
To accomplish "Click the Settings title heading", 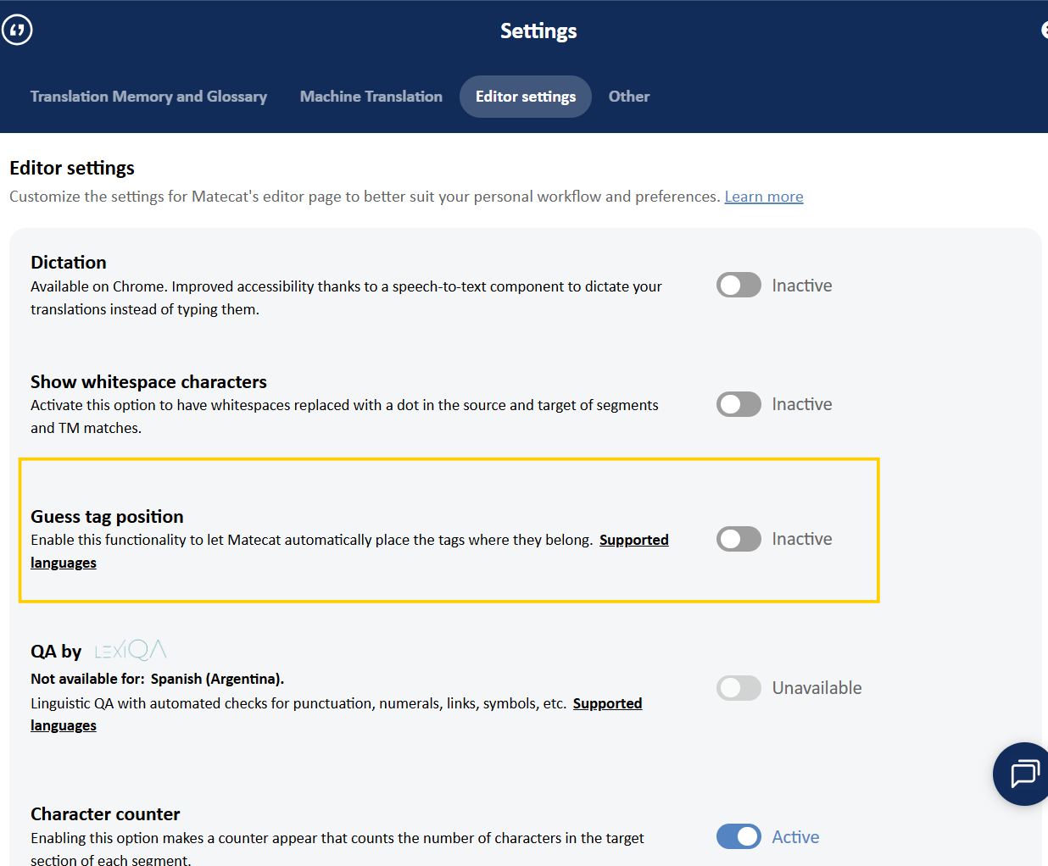I will click(538, 31).
